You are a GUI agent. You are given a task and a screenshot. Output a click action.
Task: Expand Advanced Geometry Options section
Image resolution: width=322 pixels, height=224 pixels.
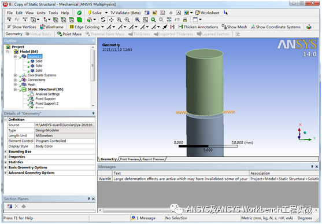click(6, 173)
